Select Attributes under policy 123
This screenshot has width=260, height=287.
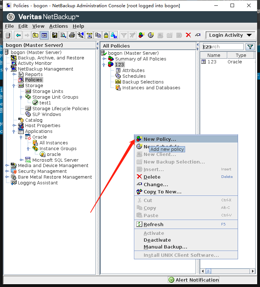pos(133,71)
